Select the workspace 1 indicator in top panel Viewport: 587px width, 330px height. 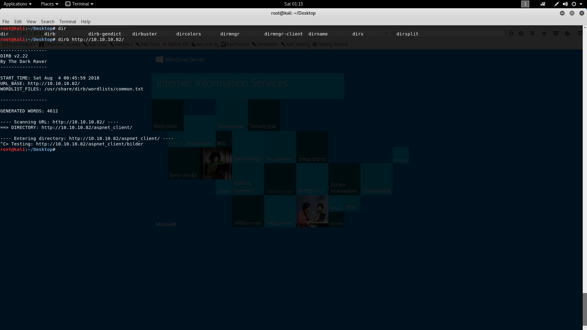(x=525, y=4)
